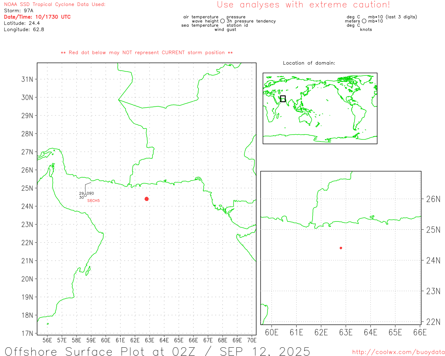Click the red storm position dot on main map
The height and width of the screenshot is (356, 445).
point(147,199)
